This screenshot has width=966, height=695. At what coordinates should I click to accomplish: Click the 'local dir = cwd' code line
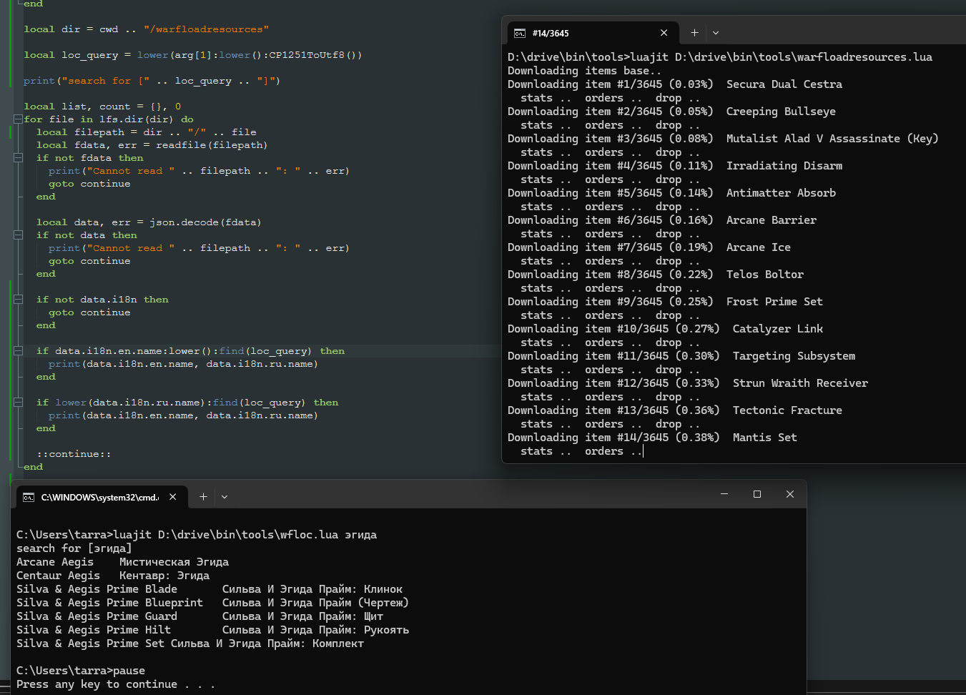147,29
